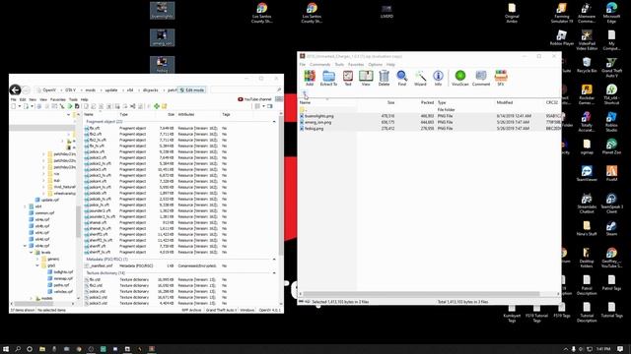Screen dimensions: 631x354
Task: Collapse the x64e.rpf tree node
Action: (25, 246)
